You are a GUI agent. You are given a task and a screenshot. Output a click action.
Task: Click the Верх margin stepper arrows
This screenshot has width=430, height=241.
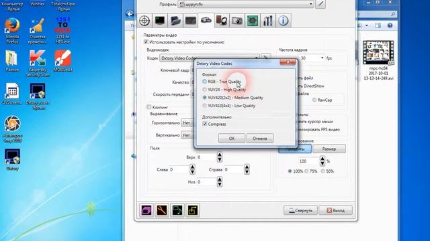pos(220,157)
